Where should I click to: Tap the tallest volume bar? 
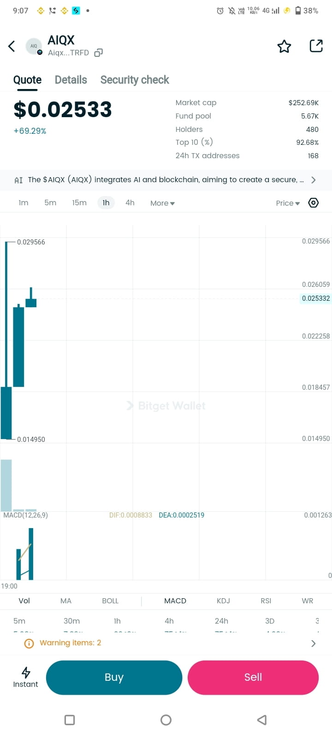coord(6,485)
